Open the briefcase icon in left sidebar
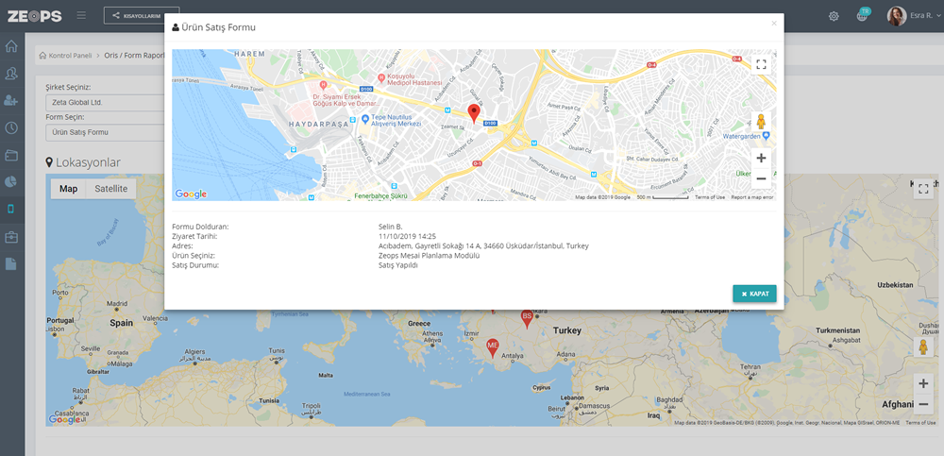 pos(10,237)
